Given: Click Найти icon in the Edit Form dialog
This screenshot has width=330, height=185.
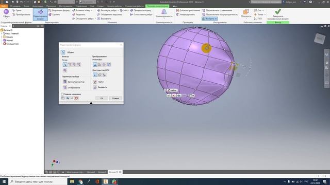Looking at the screenshot, I should tap(95, 82).
